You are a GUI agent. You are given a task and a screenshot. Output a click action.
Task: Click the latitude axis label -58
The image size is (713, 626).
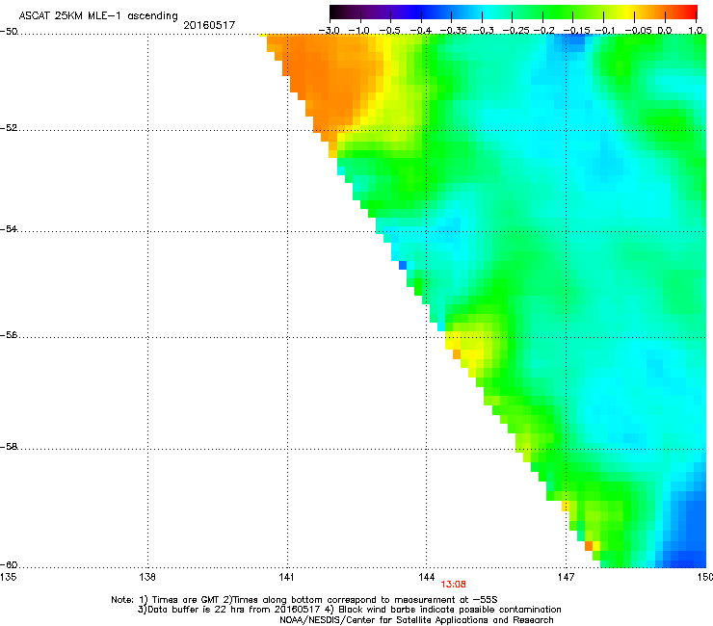(x=9, y=447)
